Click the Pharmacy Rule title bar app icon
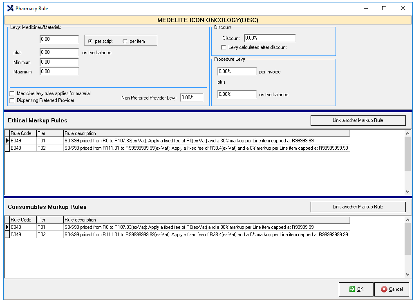Viewport: 414px width, 301px height. click(10, 8)
